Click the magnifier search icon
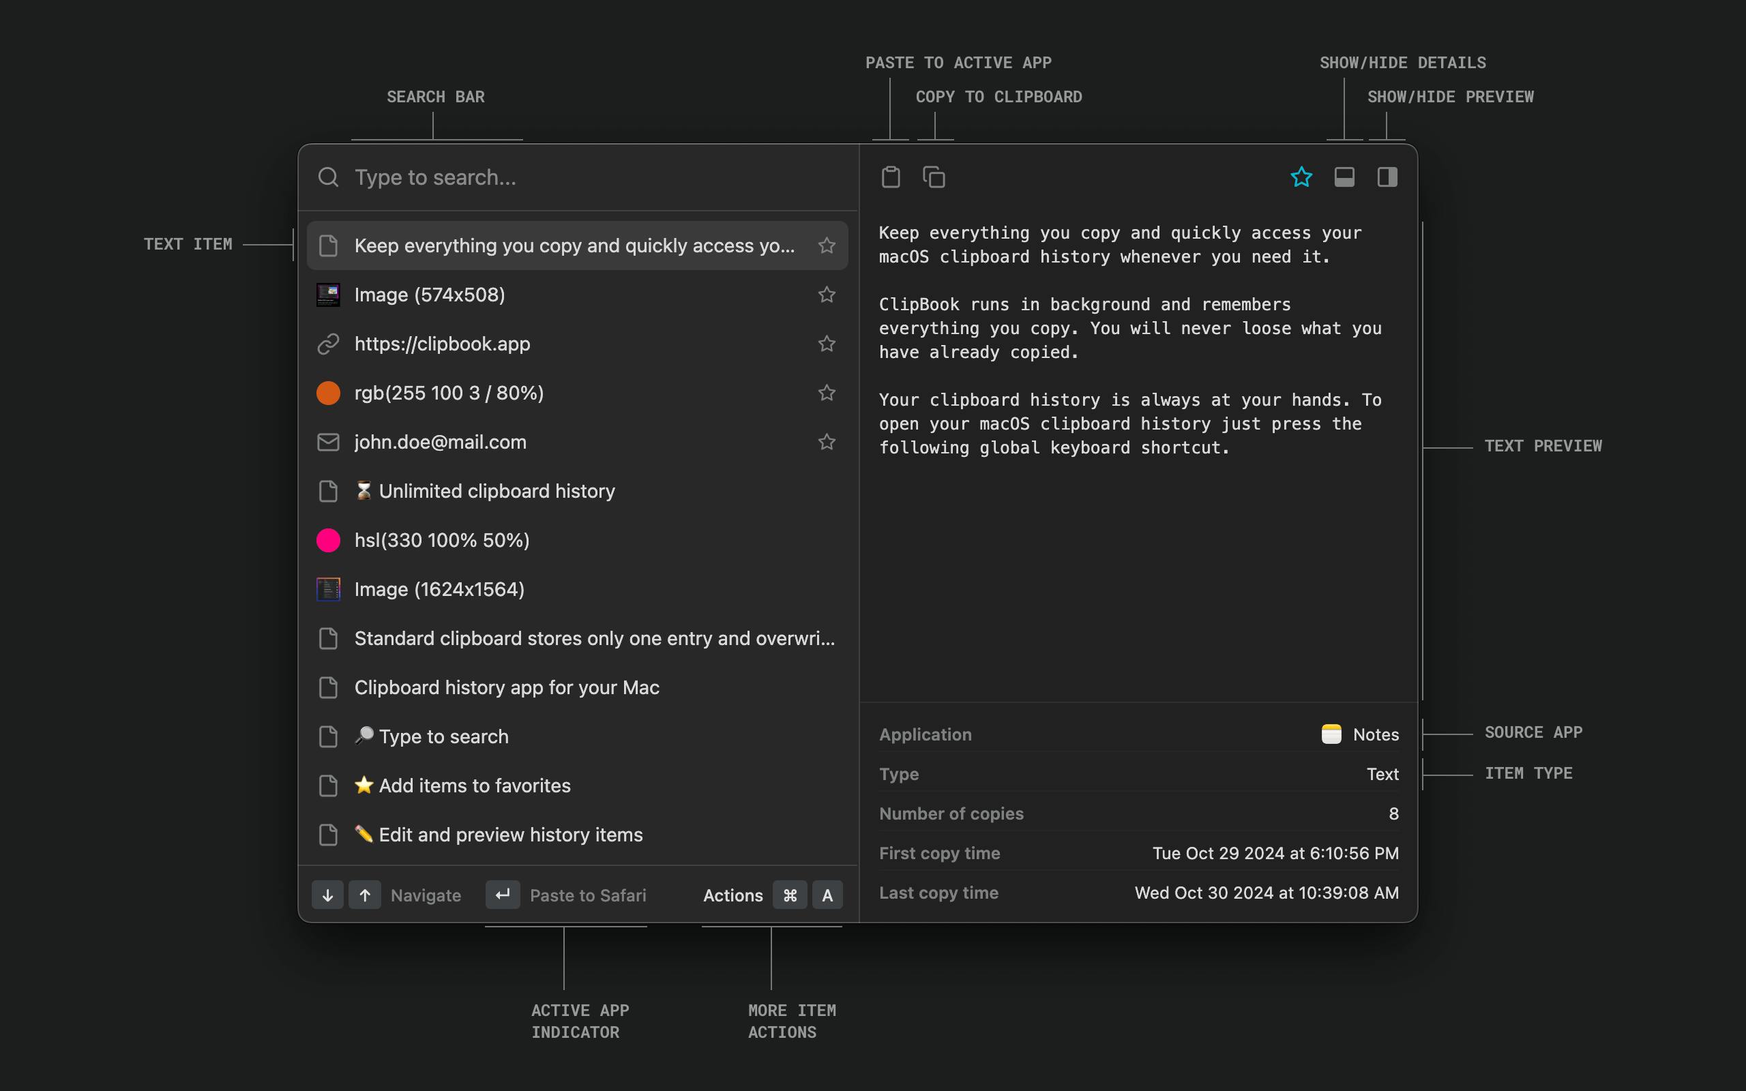This screenshot has width=1746, height=1091. pos(328,177)
